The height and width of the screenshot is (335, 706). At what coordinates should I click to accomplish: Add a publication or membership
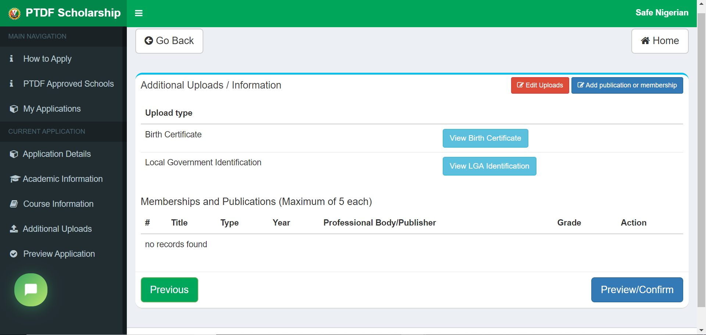point(627,85)
